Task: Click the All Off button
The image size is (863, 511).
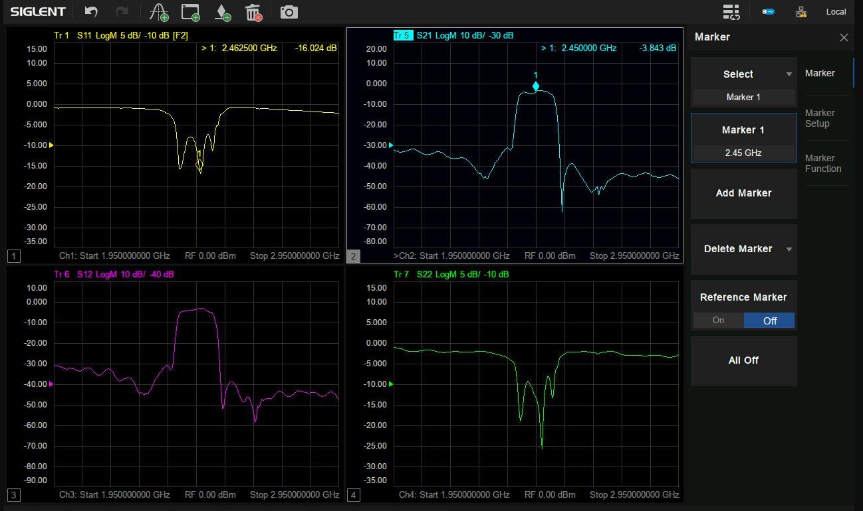Action: point(743,360)
